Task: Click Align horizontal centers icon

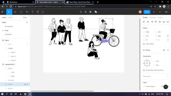Action: point(148,22)
